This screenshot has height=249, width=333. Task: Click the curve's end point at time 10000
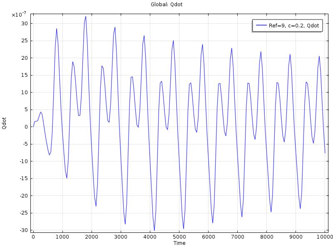click(325, 153)
